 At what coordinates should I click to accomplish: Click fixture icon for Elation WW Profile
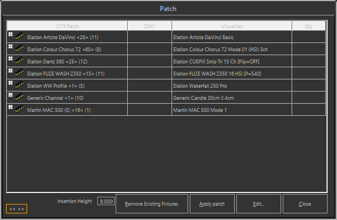click(19, 84)
